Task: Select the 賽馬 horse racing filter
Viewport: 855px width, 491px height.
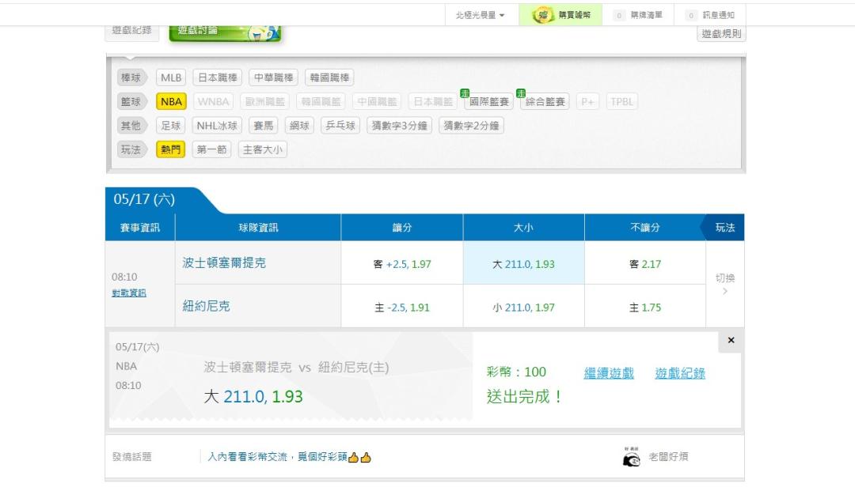Action: (264, 126)
